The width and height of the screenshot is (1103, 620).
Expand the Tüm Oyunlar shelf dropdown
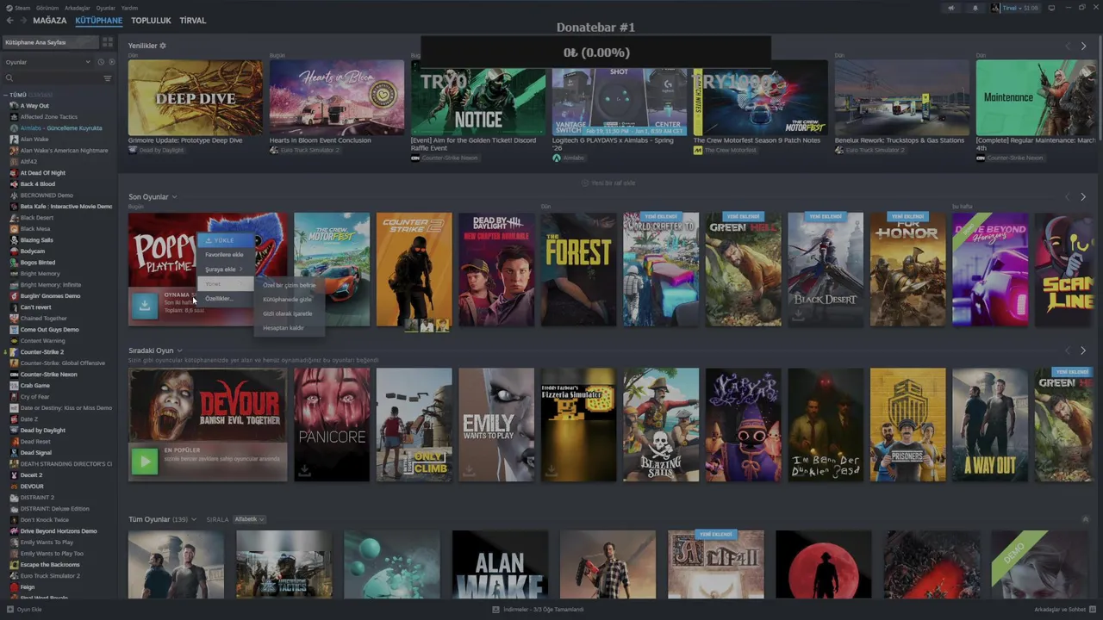pyautogui.click(x=194, y=520)
